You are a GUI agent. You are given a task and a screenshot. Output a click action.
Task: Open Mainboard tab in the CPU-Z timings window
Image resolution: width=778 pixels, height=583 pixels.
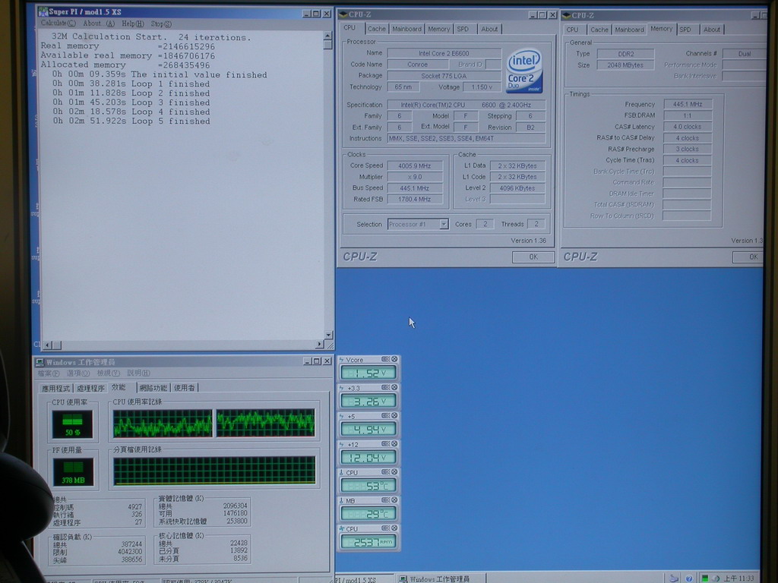click(630, 30)
